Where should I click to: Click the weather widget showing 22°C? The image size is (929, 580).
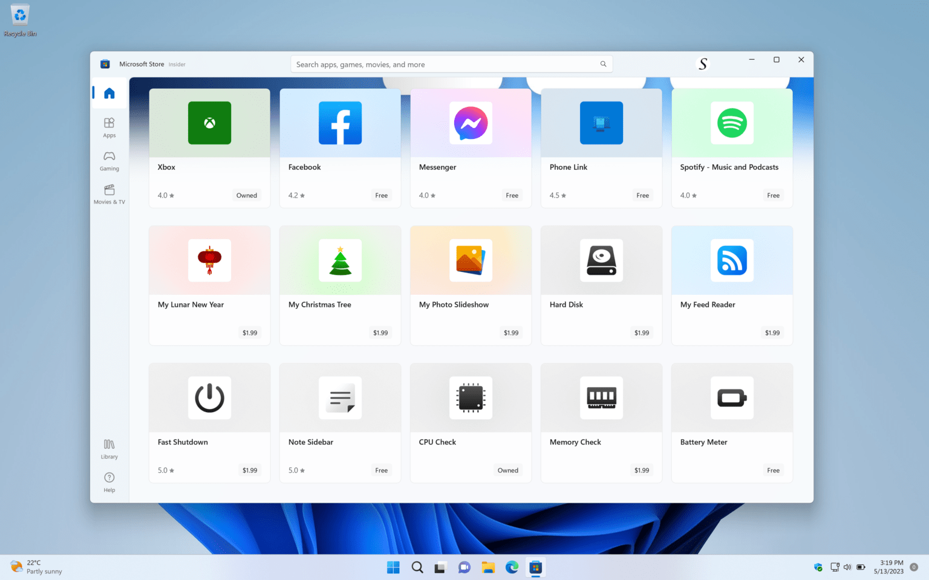[36, 567]
